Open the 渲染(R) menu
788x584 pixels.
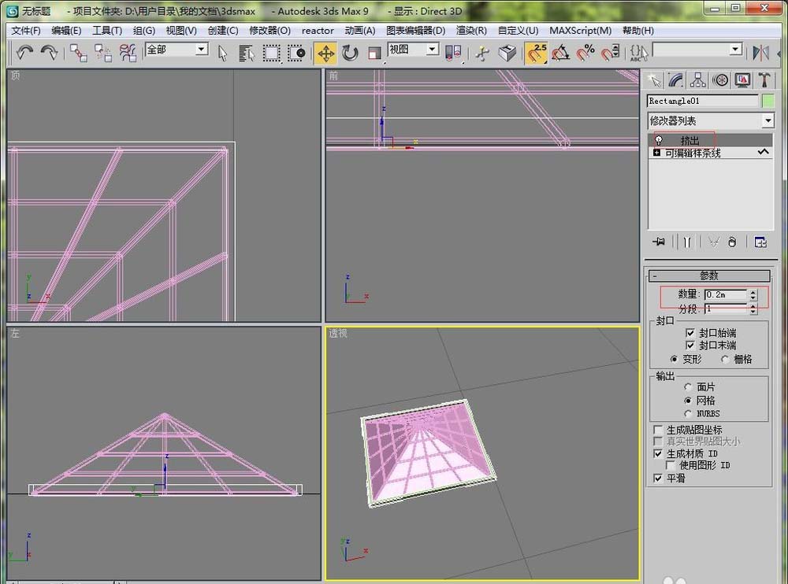pyautogui.click(x=471, y=31)
